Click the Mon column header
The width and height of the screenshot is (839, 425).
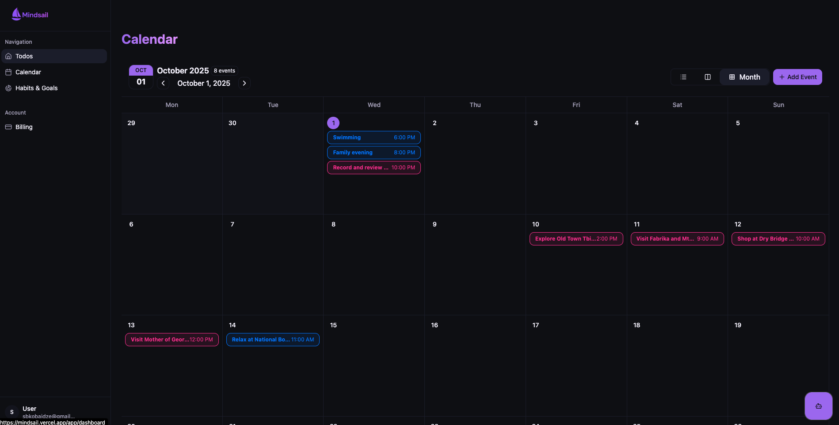[x=172, y=105]
